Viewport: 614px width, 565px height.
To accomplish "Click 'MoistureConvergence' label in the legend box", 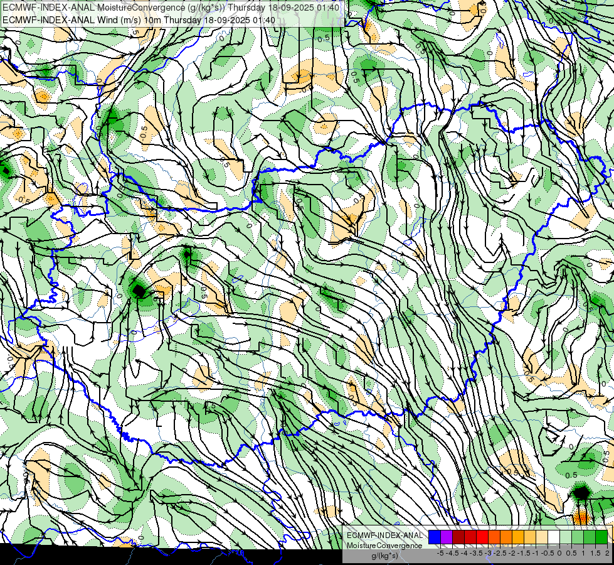I will [384, 546].
